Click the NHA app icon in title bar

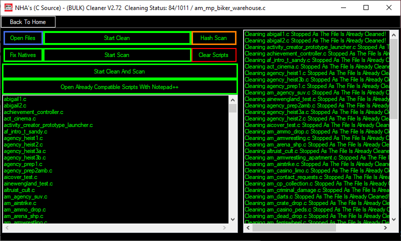(x=8, y=7)
